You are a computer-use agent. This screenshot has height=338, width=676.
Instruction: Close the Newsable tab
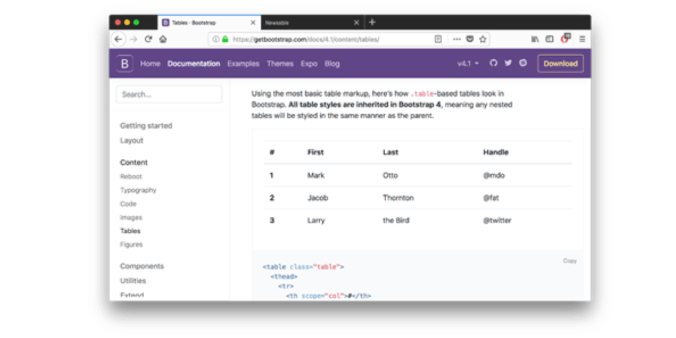coord(356,23)
